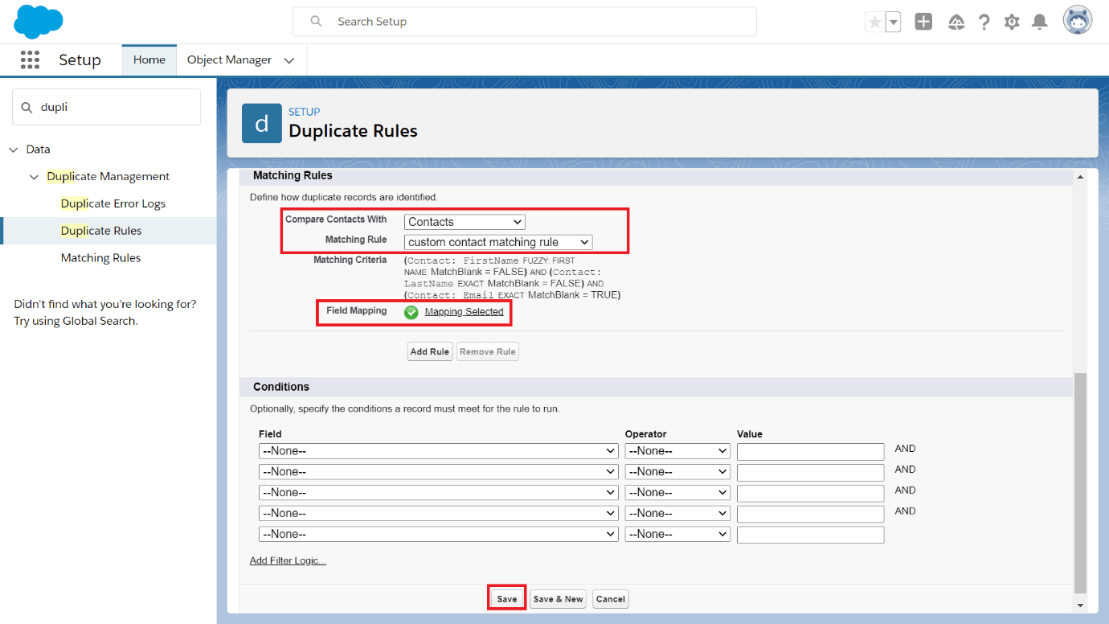1109x624 pixels.
Task: Open the first condition Field dropdown
Action: click(439, 451)
